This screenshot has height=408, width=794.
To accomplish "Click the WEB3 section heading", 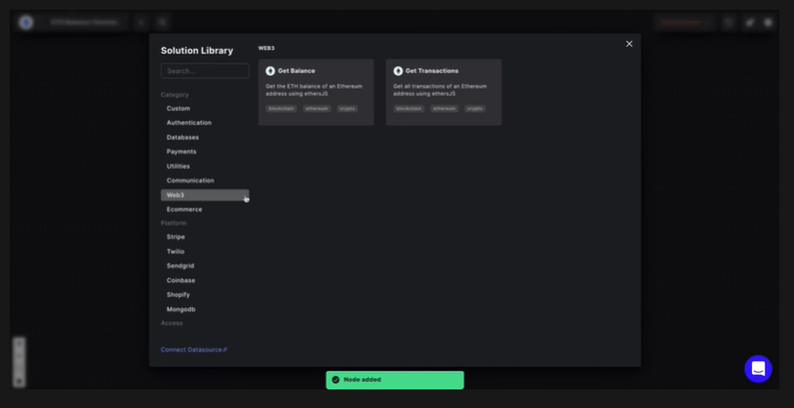I will [266, 48].
